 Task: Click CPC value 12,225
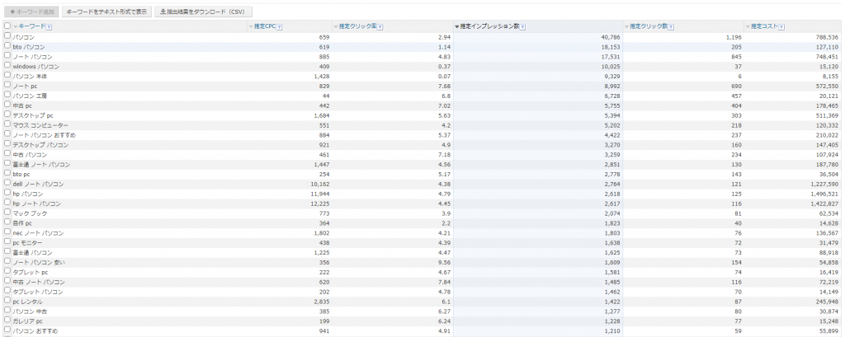[321, 204]
